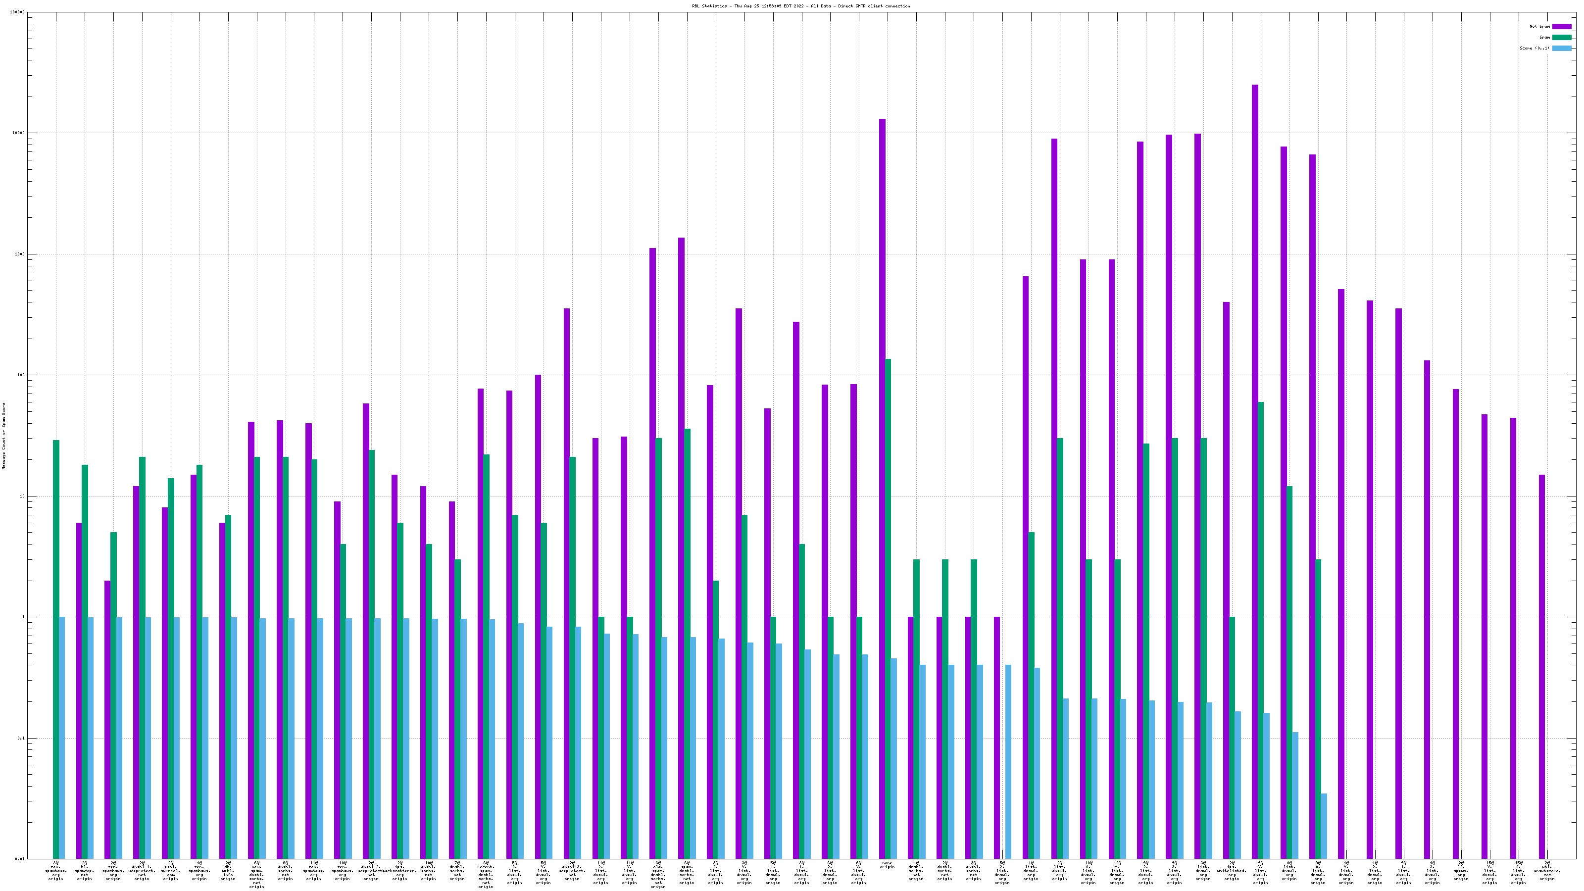Click the bl.spamcop.net x-axis label
Viewport: 1584px width, 891px height.
click(84, 871)
